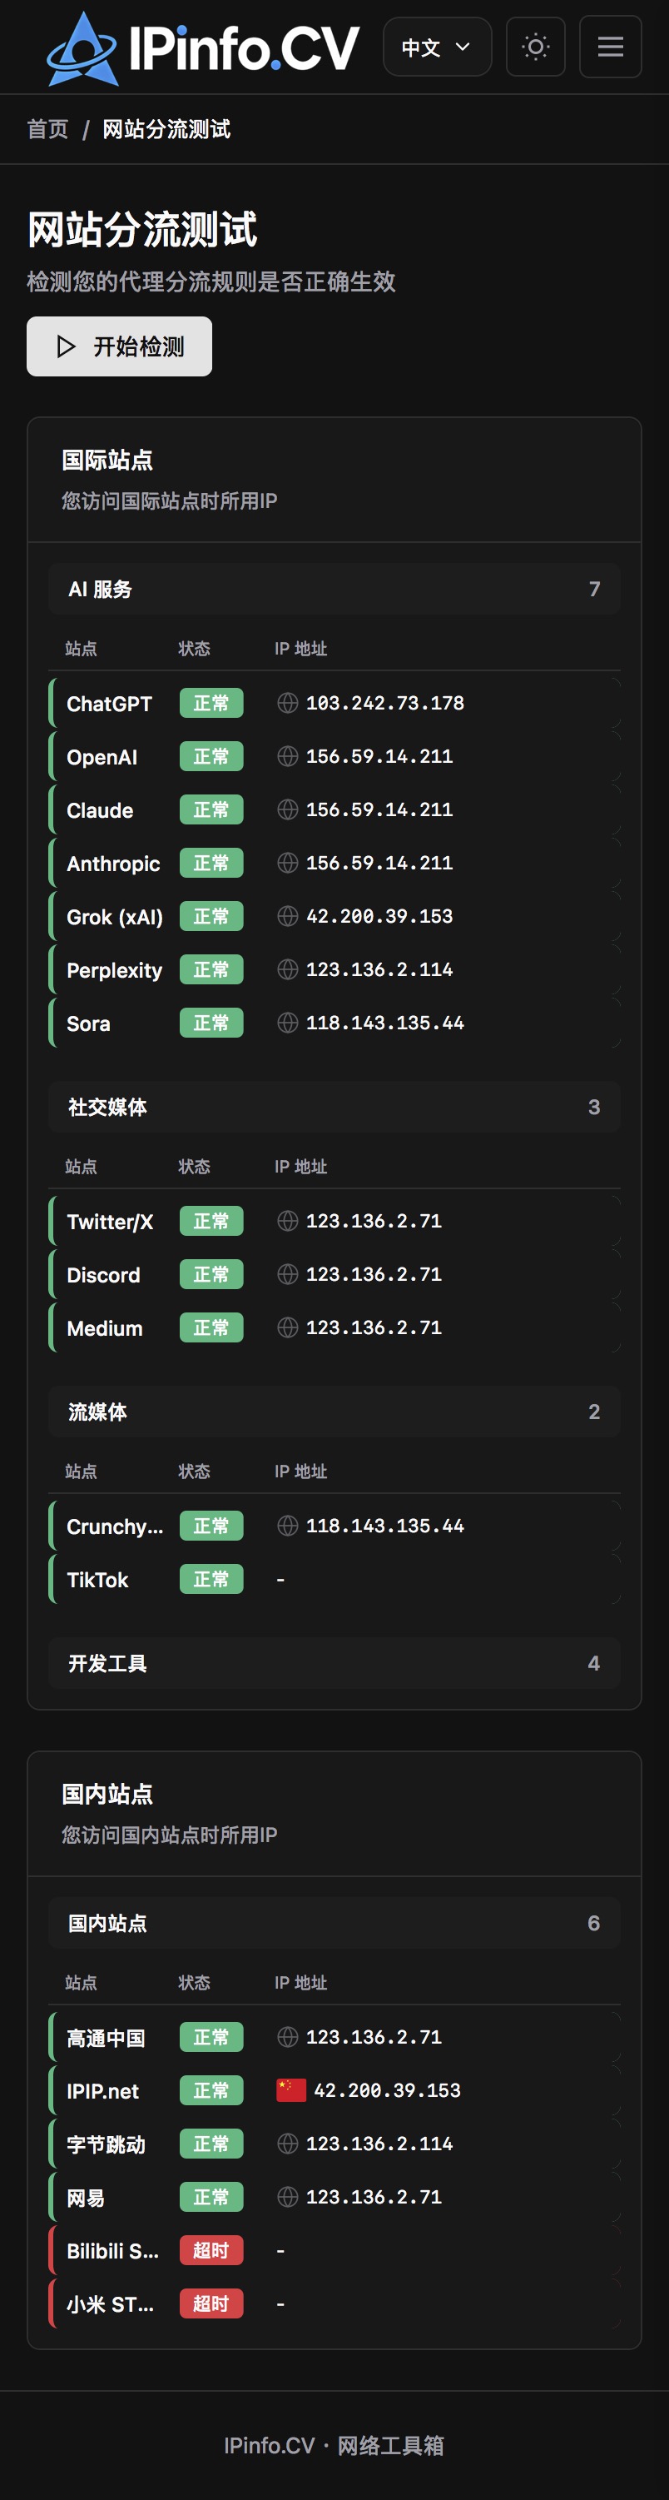Click the globe icon beside ChatGPT's IP
This screenshot has height=2500, width=669.
(288, 703)
